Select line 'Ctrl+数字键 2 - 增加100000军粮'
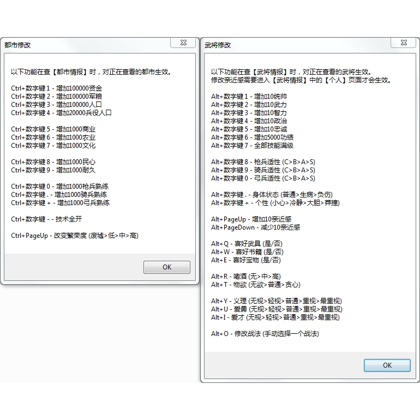Viewport: 420px width, 420px height. (x=57, y=97)
